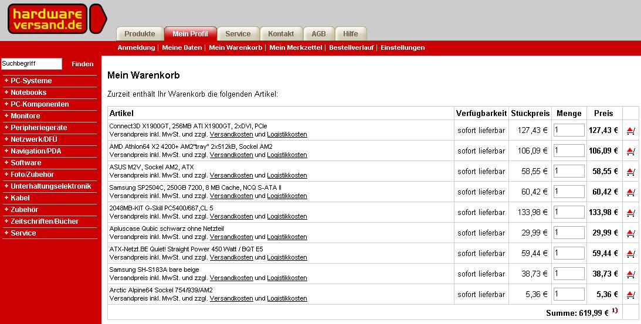Click quantity field for AMD Athlon64

(x=569, y=151)
